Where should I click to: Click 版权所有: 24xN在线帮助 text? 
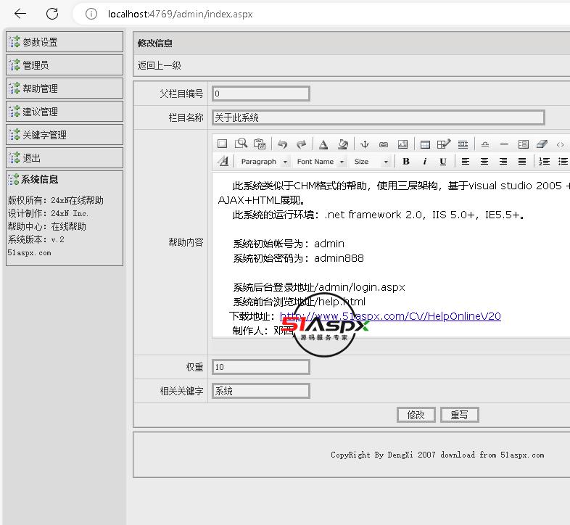56,200
